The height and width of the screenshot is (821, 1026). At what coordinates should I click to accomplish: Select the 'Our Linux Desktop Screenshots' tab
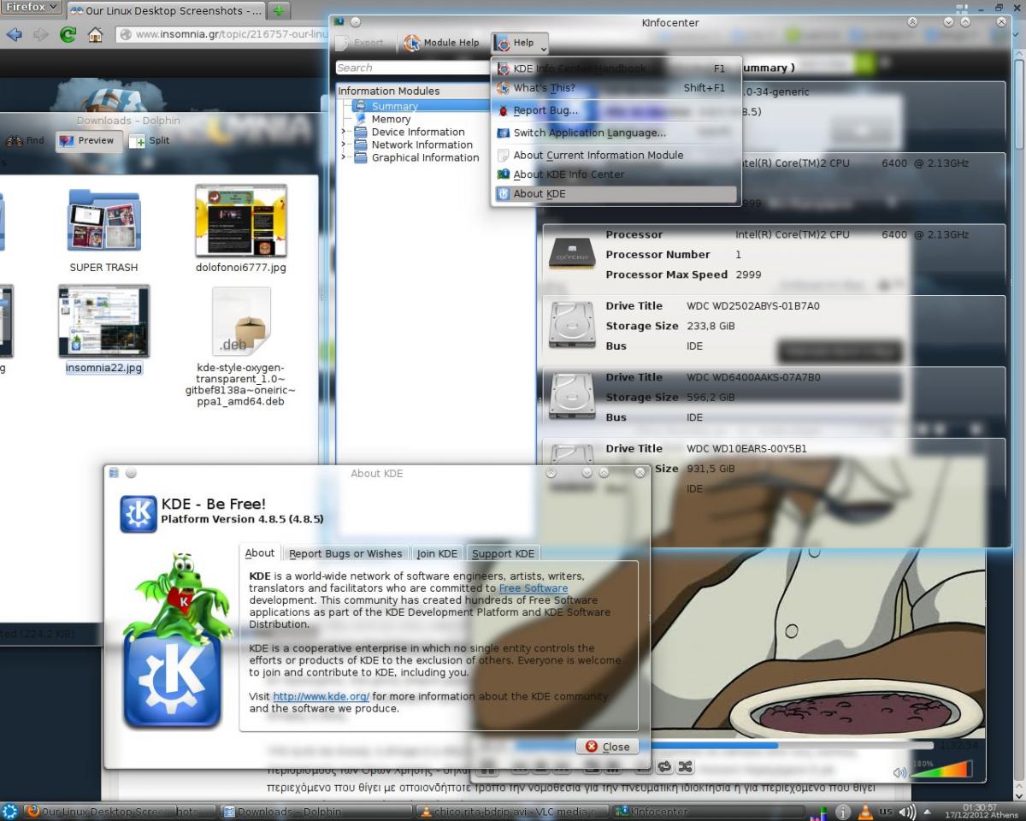tap(166, 10)
